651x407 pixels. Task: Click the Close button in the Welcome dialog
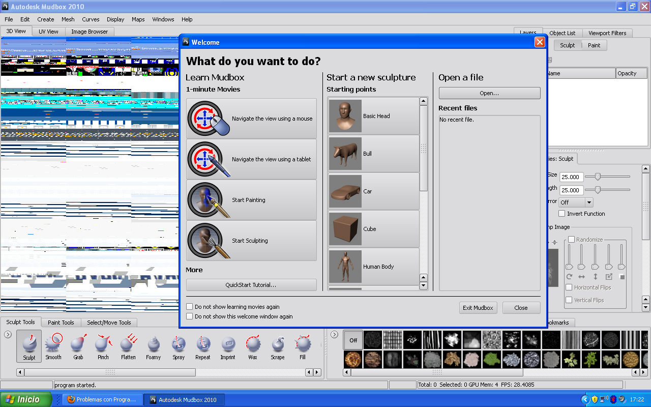[521, 308]
